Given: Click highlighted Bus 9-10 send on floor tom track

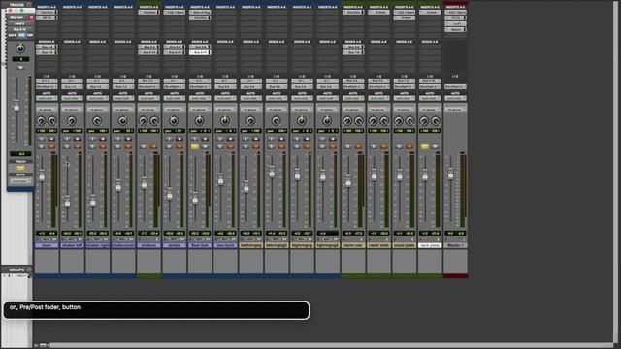Looking at the screenshot, I should [200, 52].
